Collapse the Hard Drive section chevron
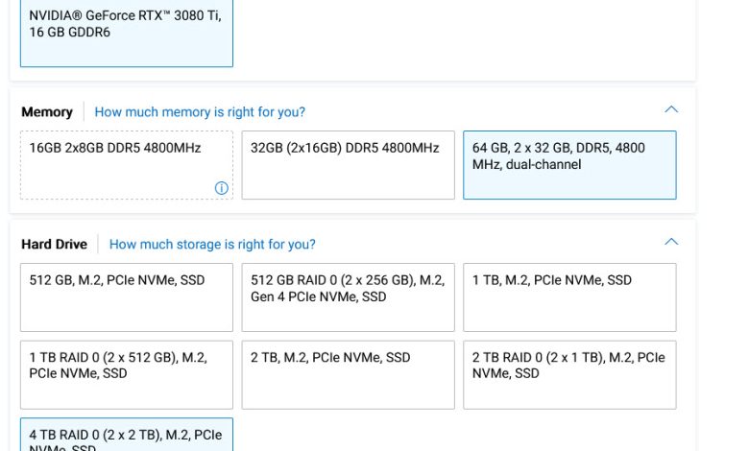 tap(671, 242)
